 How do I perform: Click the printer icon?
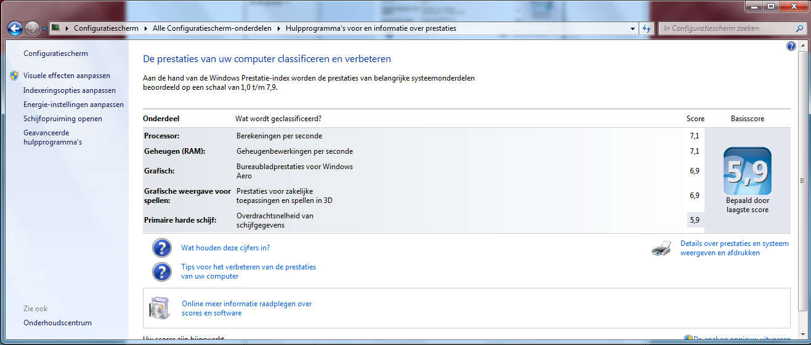point(661,248)
